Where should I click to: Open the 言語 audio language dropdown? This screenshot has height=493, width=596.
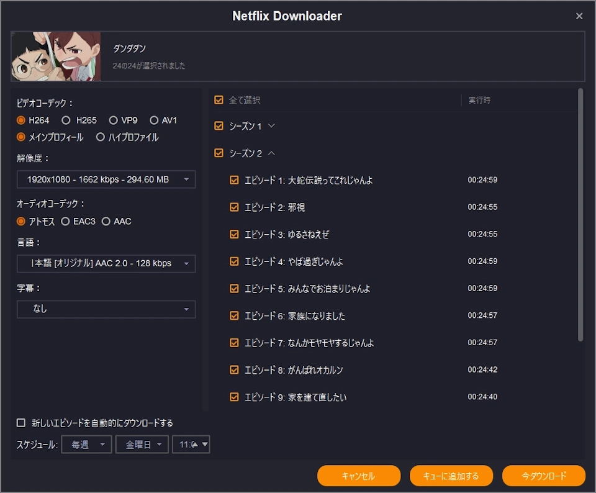pyautogui.click(x=106, y=263)
